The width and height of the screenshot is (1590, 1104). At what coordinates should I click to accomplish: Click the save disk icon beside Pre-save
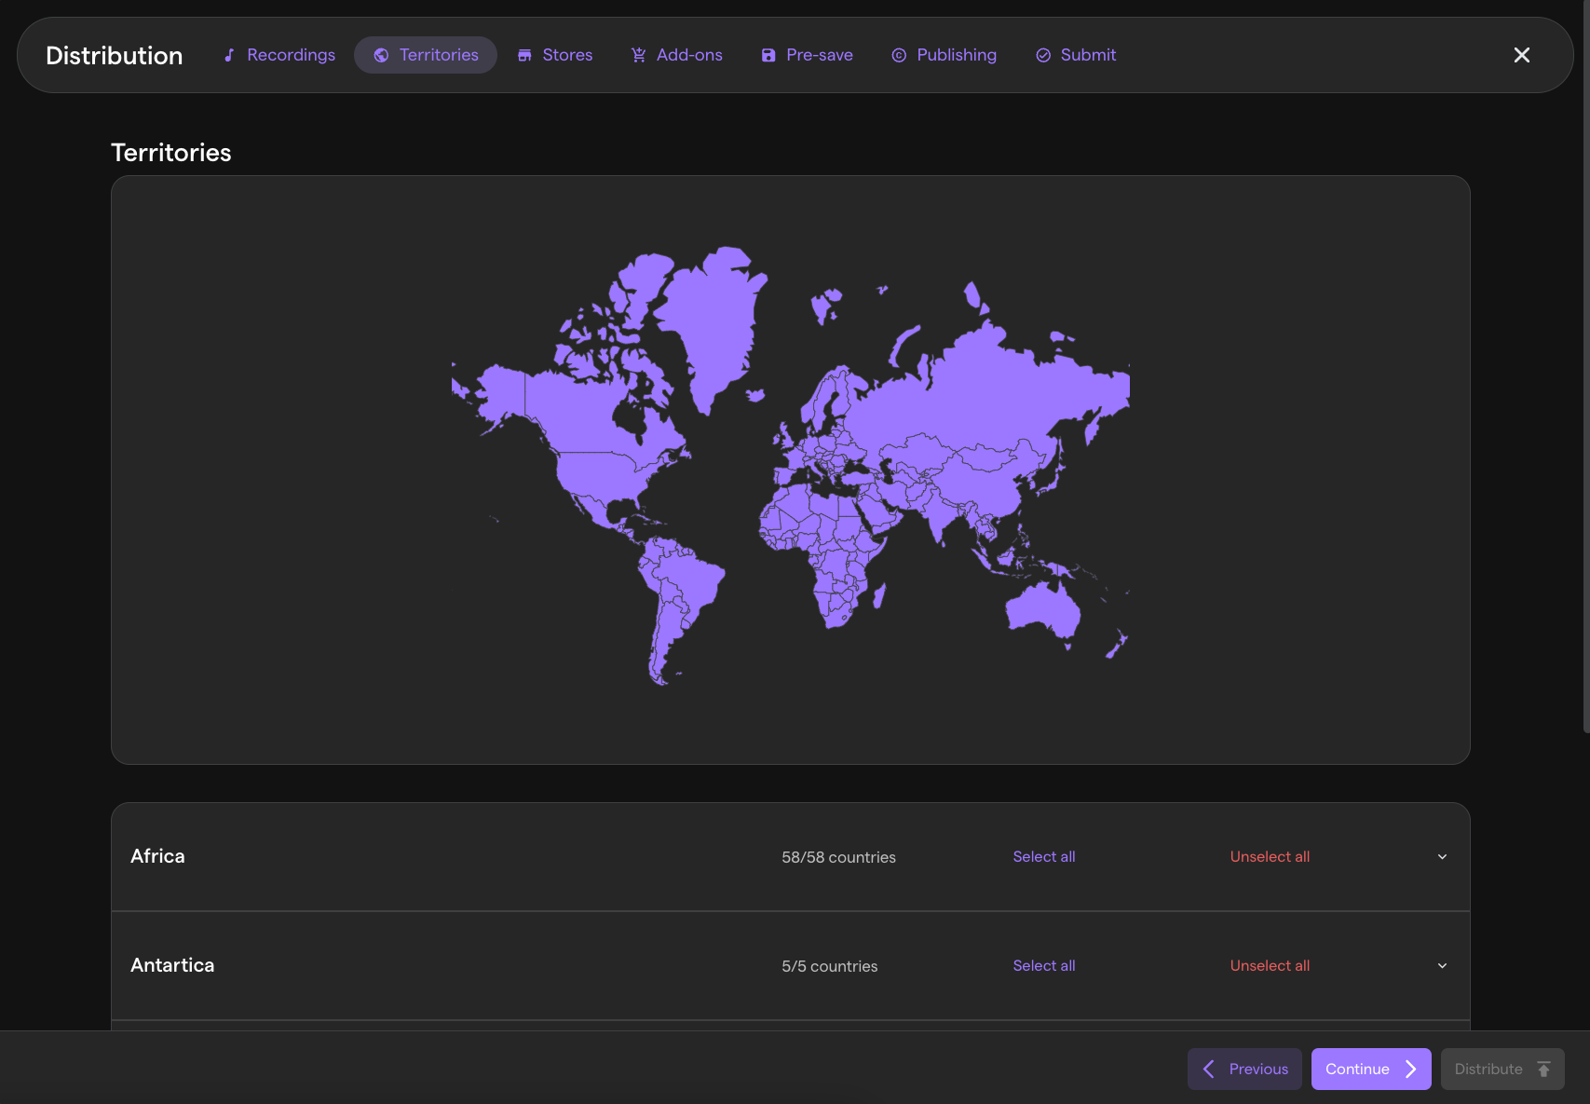click(768, 55)
